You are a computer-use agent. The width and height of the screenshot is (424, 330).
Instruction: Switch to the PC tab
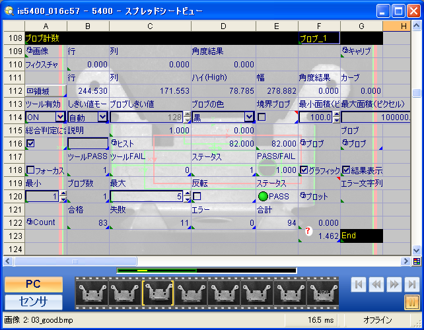click(x=34, y=284)
